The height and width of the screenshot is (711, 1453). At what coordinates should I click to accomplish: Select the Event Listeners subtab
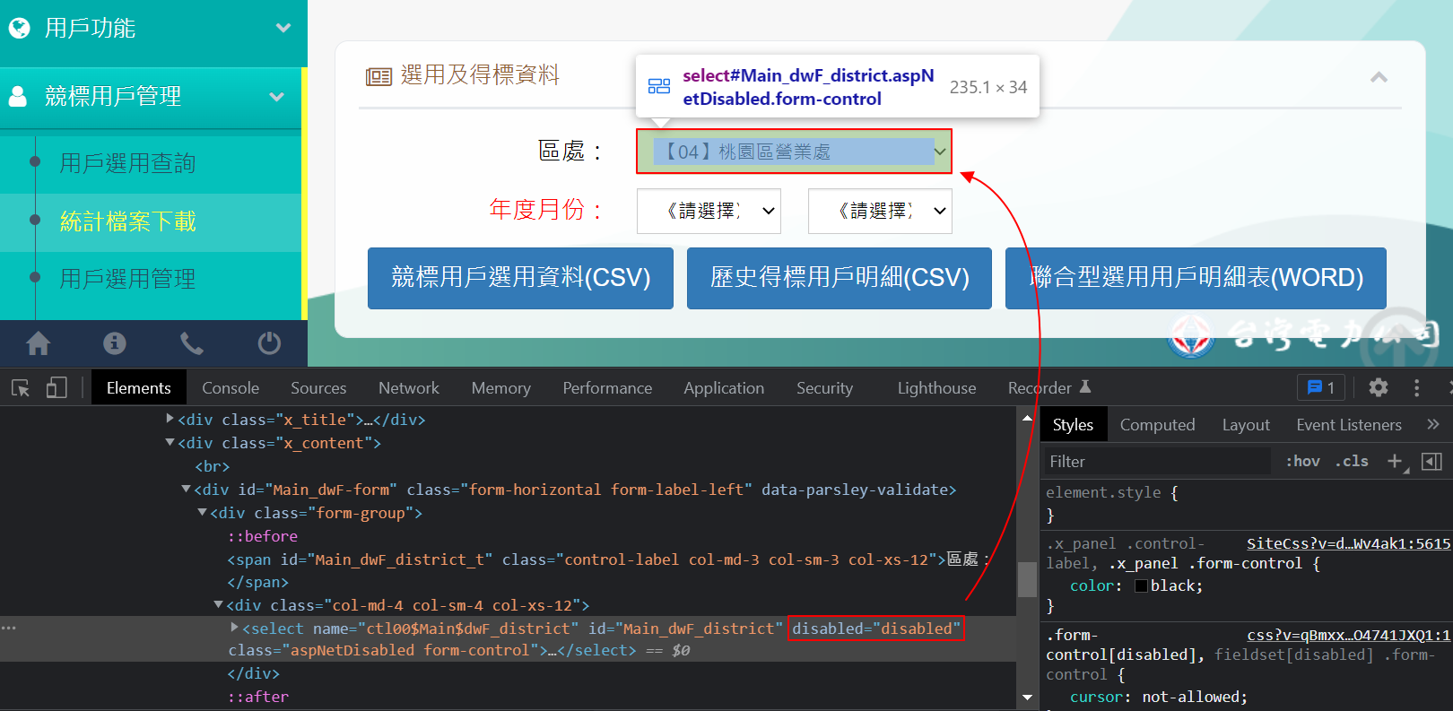1349,424
